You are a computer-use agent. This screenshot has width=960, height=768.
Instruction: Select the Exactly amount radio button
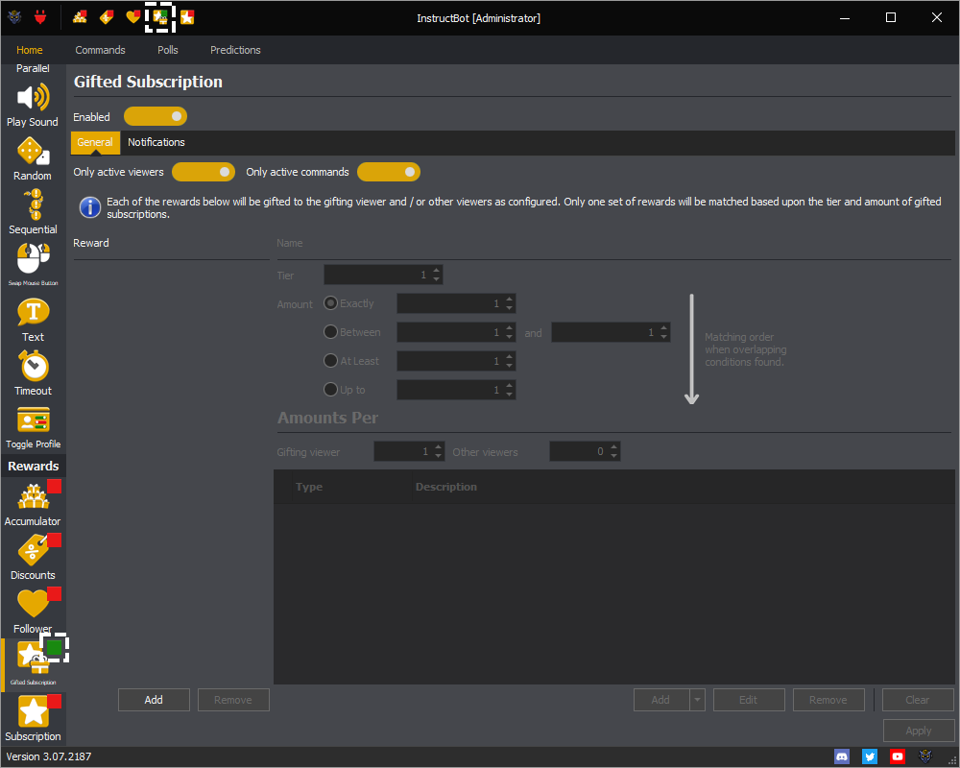point(330,303)
